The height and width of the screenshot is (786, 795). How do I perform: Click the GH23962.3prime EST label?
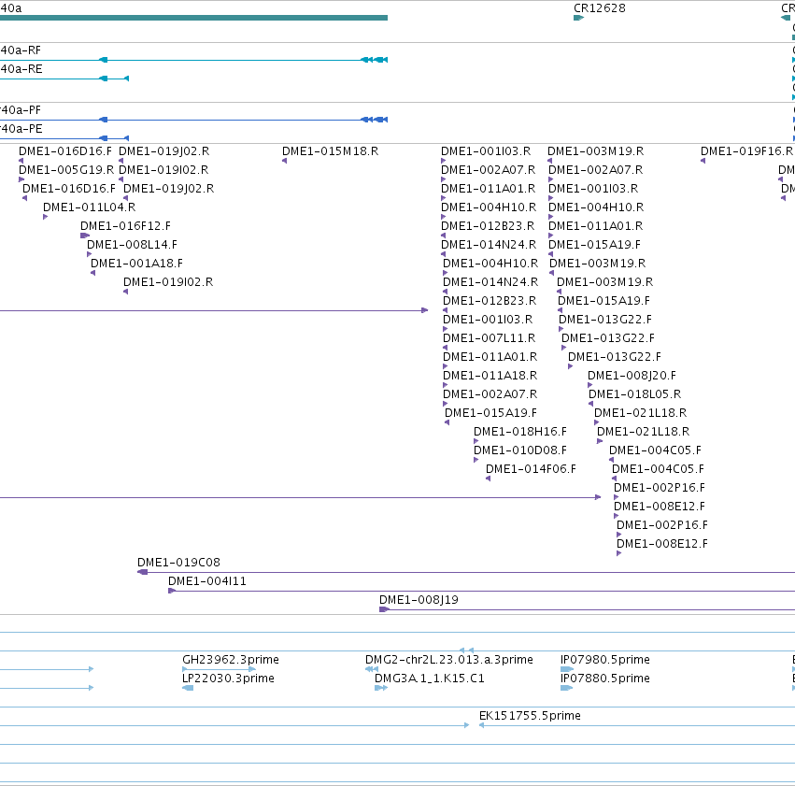click(231, 660)
